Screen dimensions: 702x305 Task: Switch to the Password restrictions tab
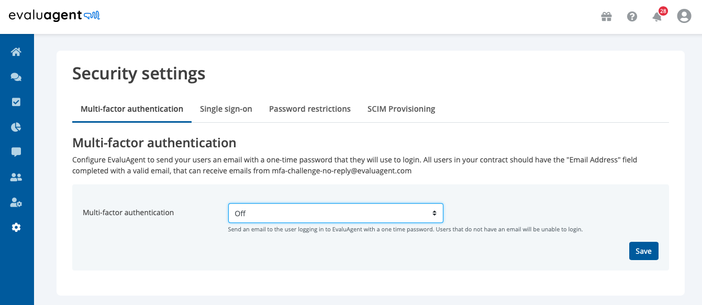click(x=310, y=109)
